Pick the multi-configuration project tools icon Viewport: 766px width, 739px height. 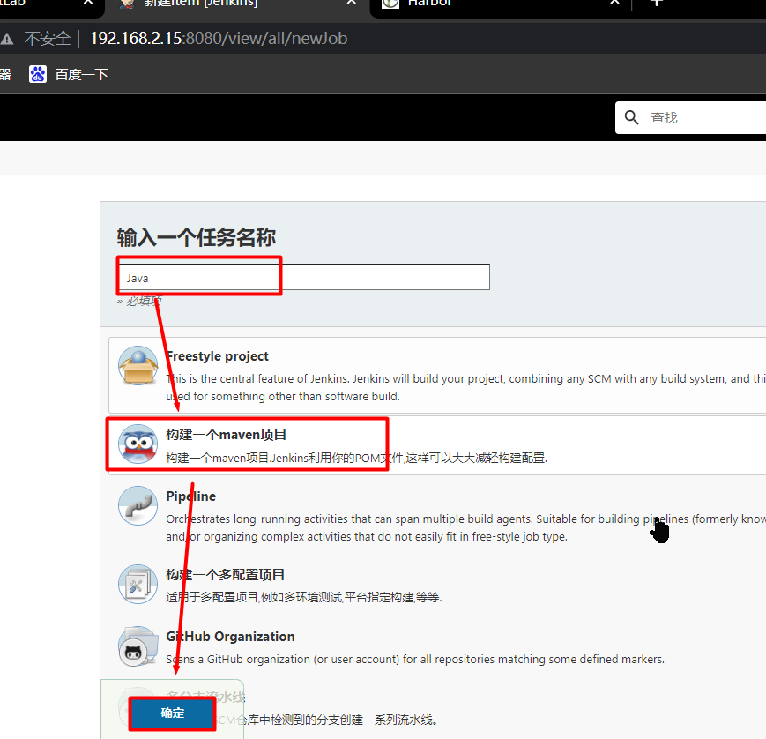pos(138,584)
